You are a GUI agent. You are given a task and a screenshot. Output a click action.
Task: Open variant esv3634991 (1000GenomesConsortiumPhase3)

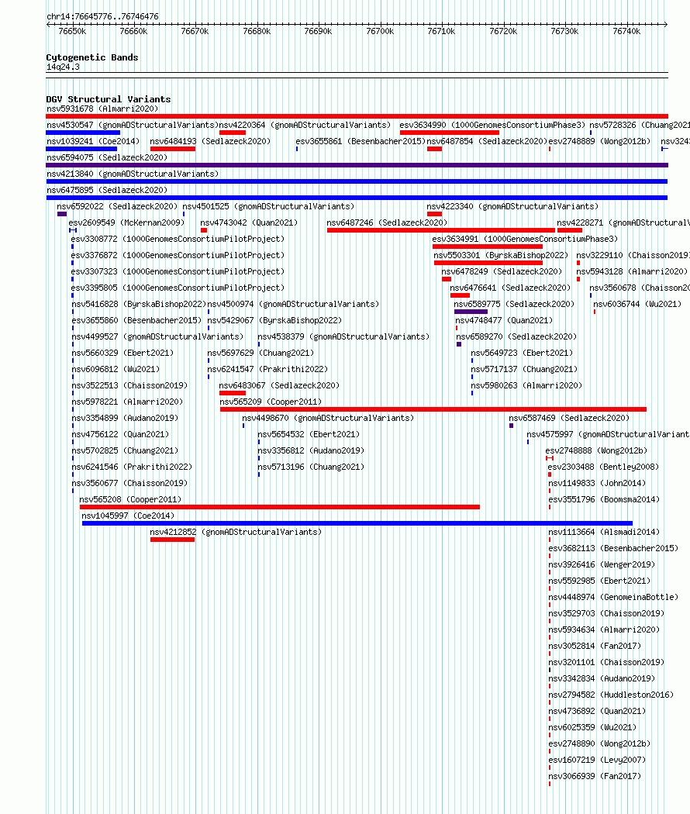pos(525,239)
